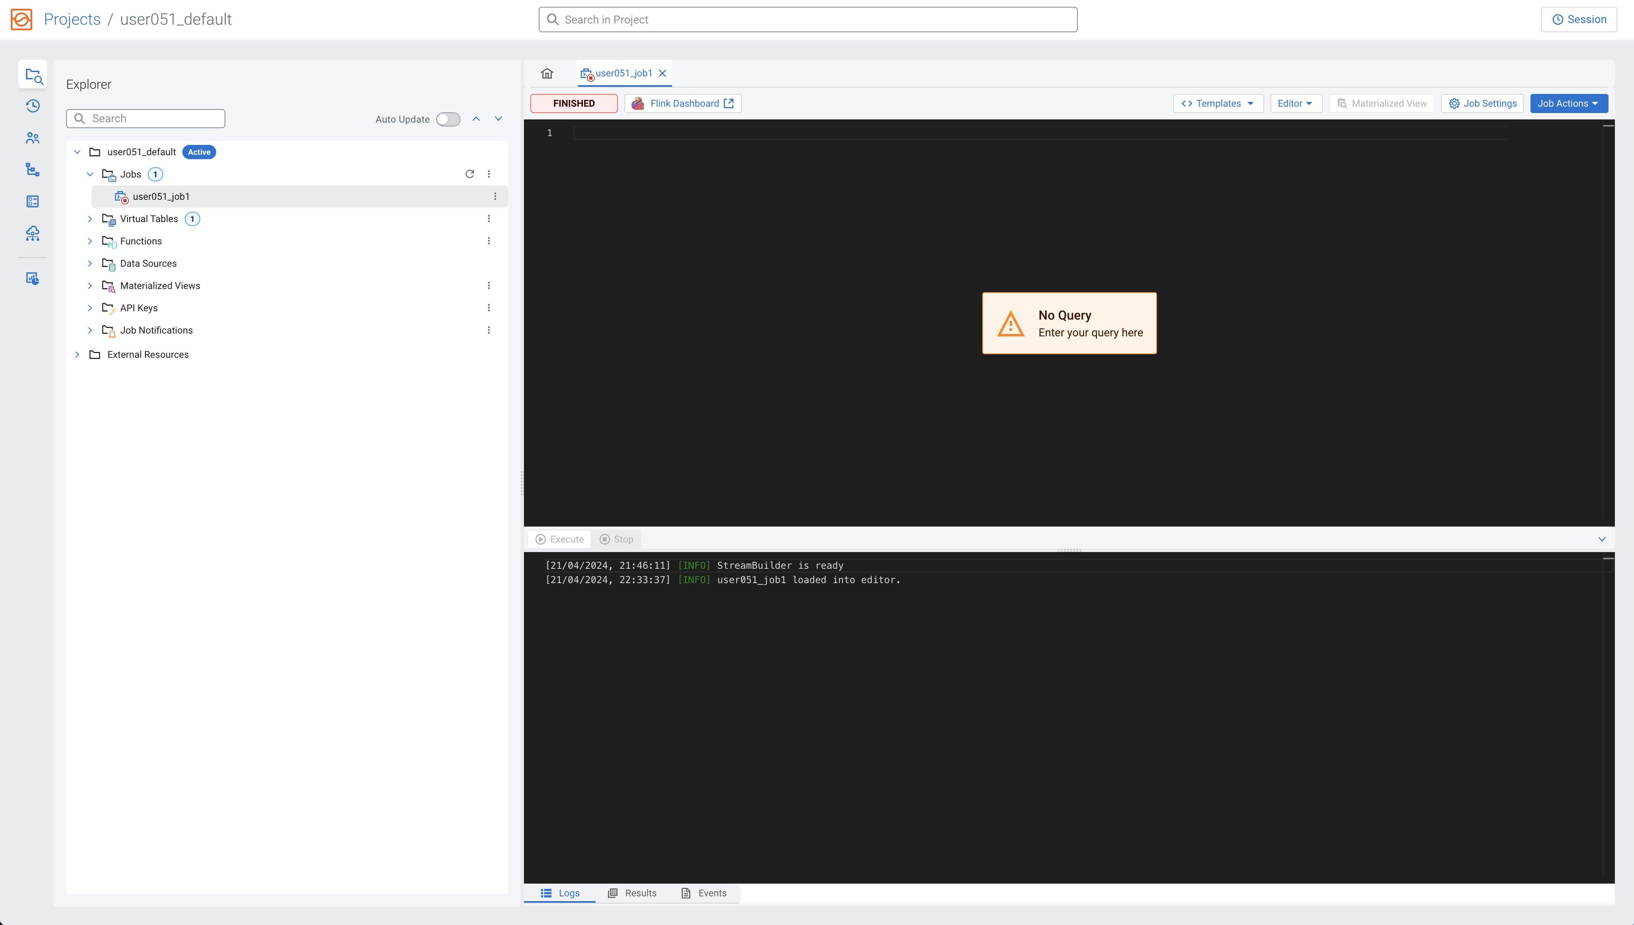Refresh the Jobs list
The width and height of the screenshot is (1634, 925).
[469, 174]
